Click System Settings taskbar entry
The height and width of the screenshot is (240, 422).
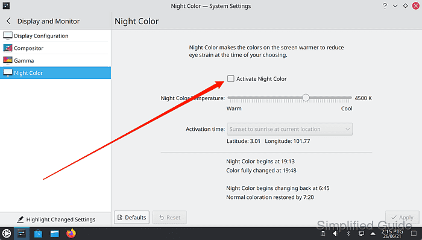point(22,233)
